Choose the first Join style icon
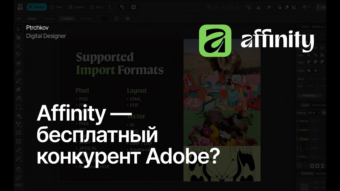This screenshot has width=340, height=191. click(x=309, y=55)
